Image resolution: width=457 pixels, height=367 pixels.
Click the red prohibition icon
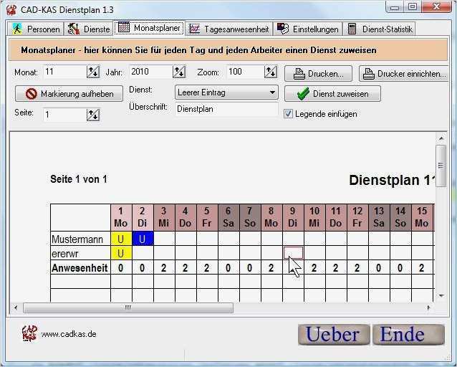tap(32, 94)
